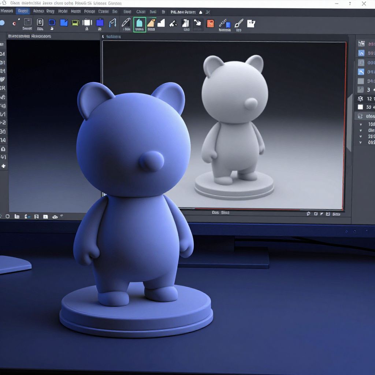Viewport: 375px width, 375px height.
Task: Click the left panel header title
Action: pyautogui.click(x=29, y=36)
